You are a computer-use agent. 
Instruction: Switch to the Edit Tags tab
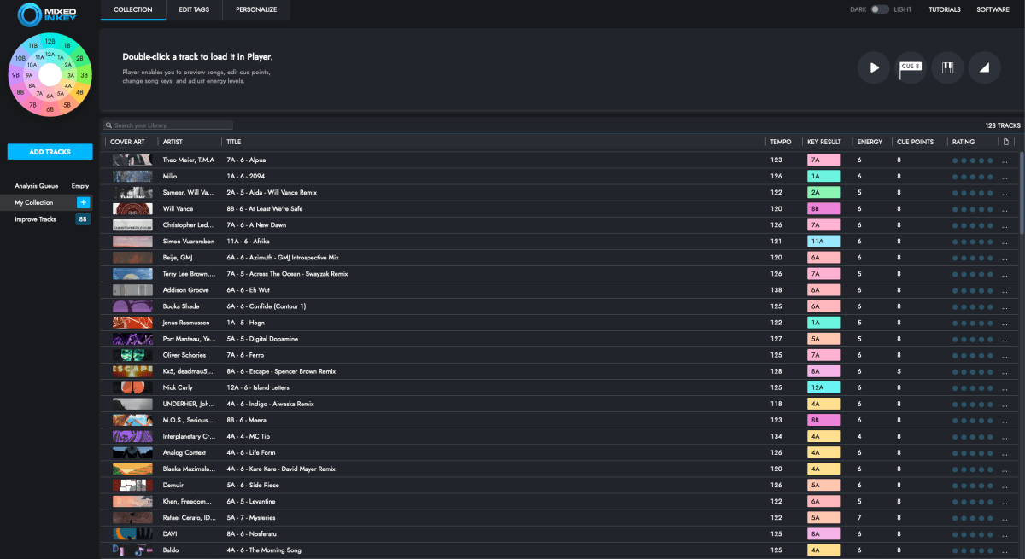click(x=194, y=9)
